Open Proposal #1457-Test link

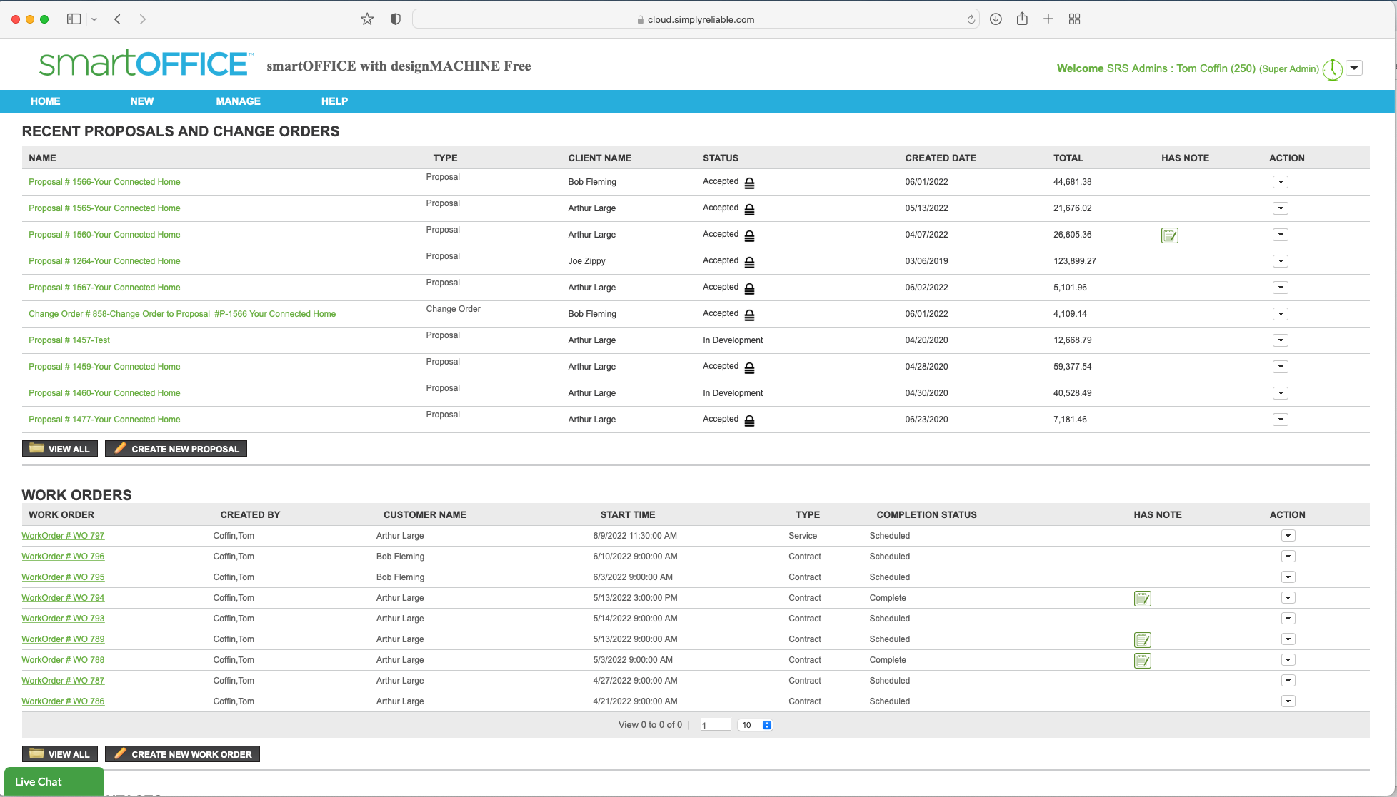click(69, 340)
